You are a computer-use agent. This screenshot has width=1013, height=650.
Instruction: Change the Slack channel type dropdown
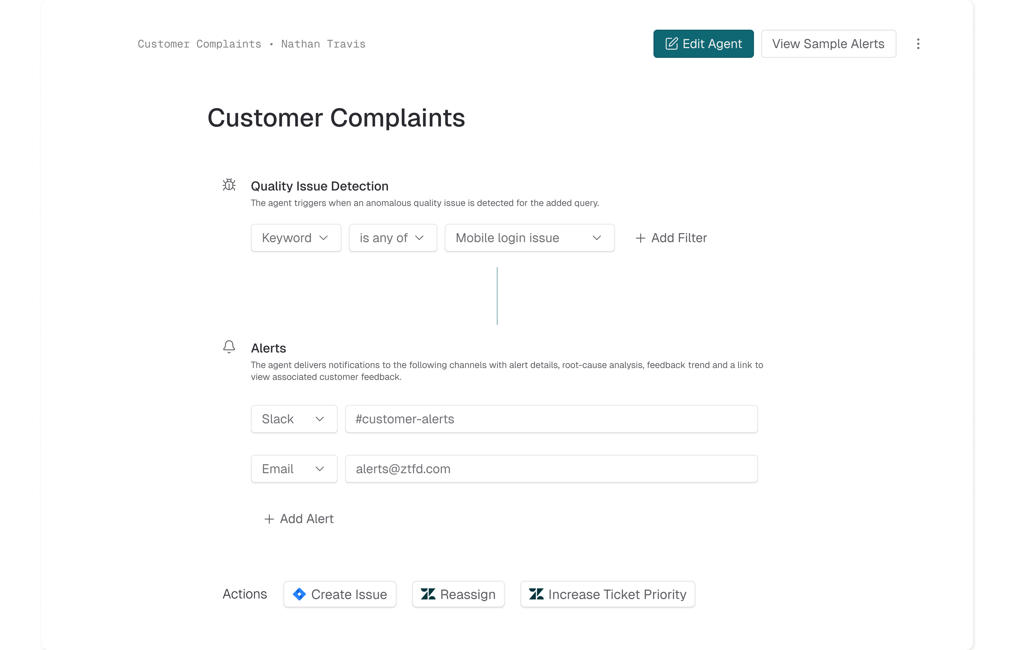294,419
